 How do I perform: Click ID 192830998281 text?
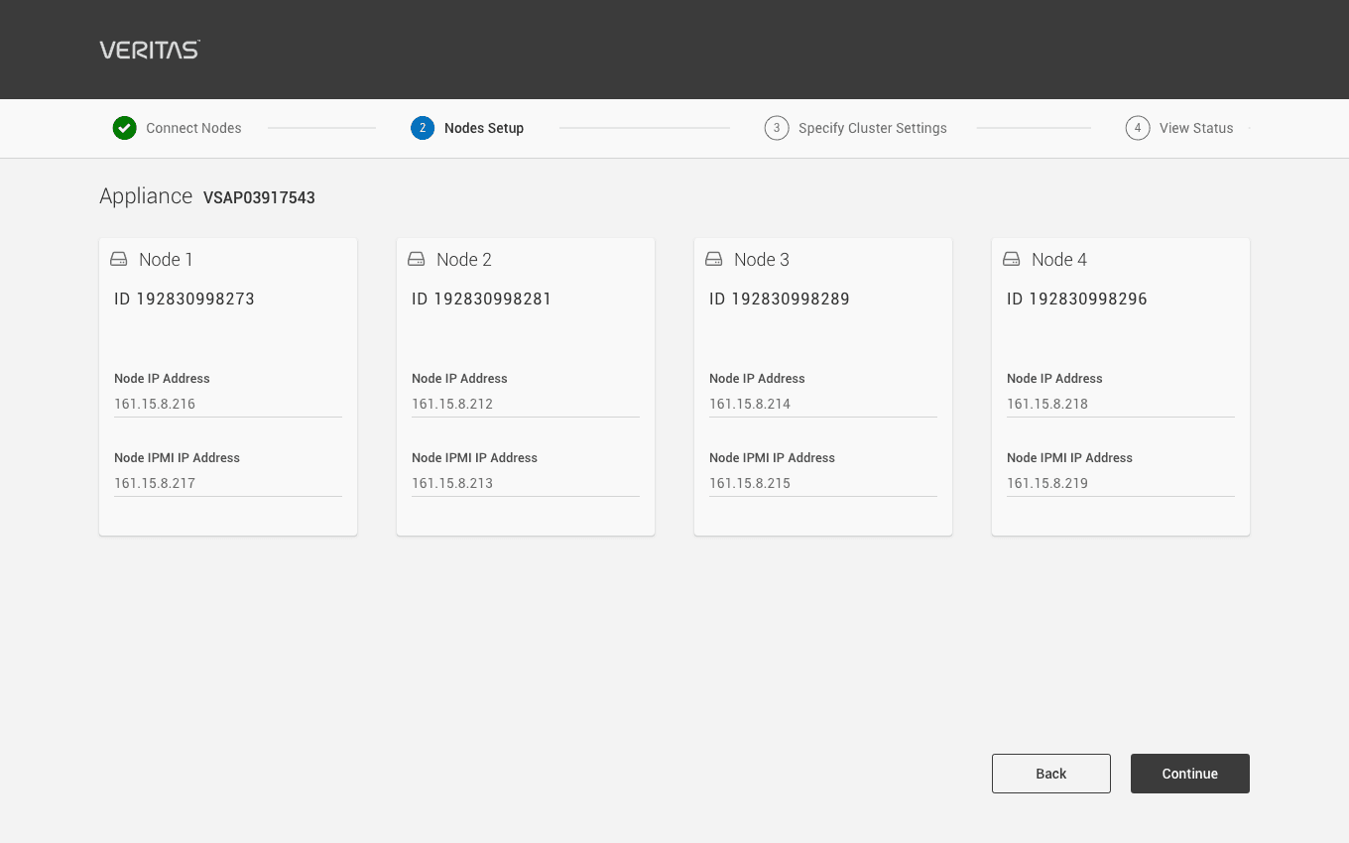point(482,299)
